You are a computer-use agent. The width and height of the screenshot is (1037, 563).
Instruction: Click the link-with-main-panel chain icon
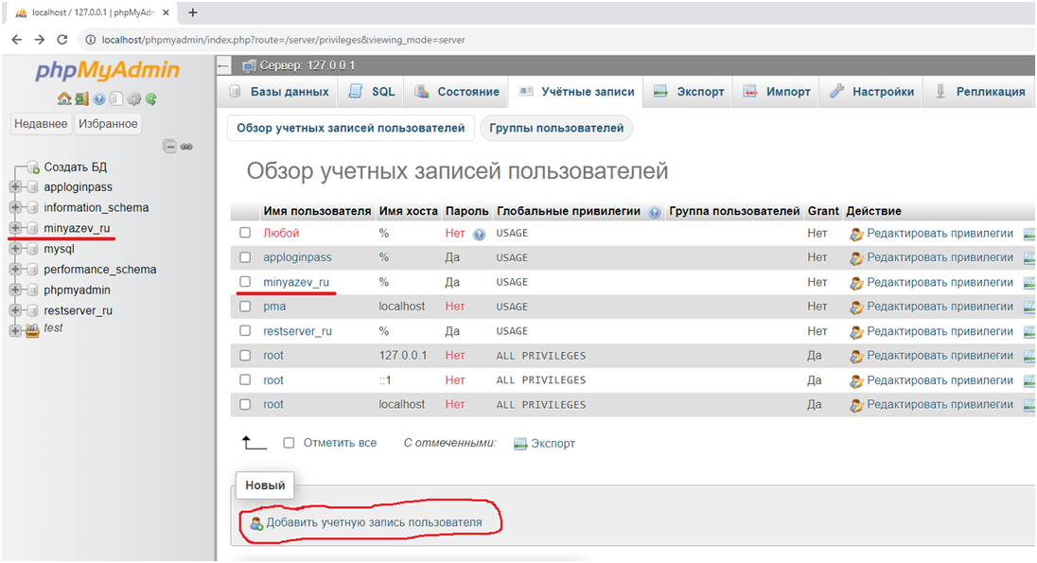186,147
